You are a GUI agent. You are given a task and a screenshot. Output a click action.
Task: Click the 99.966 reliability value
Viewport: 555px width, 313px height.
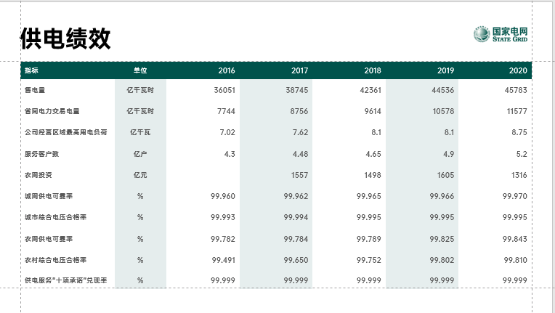(x=442, y=196)
